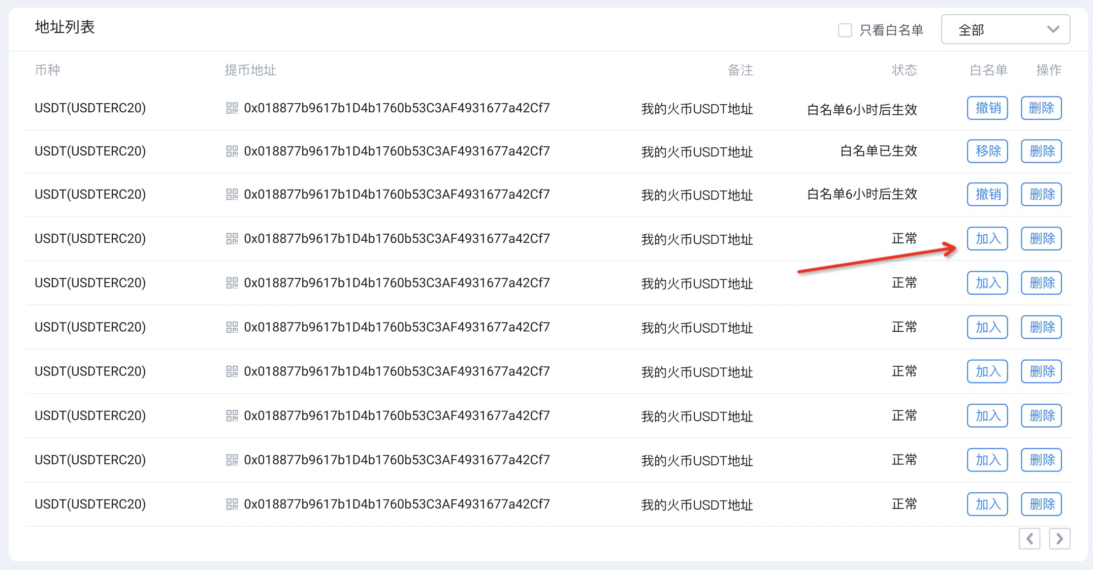The image size is (1093, 570).
Task: Click 加入 in the sixth table row
Action: pos(987,327)
